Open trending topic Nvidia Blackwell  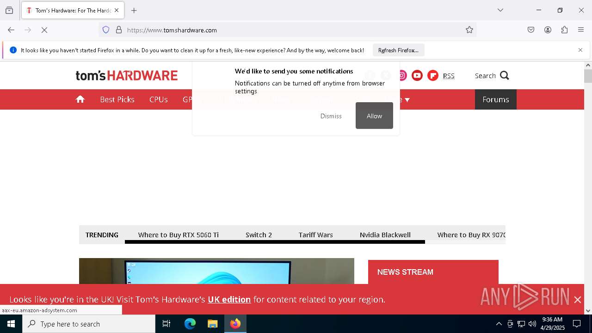[385, 235]
